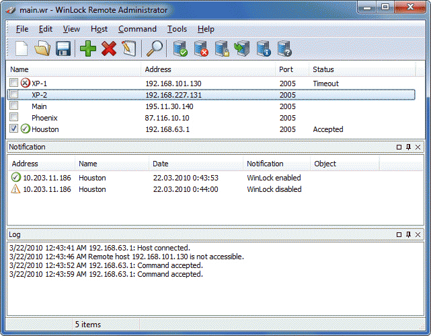Add a host with the green plus icon
Screen dimensions: 431x336
pyautogui.click(x=88, y=48)
